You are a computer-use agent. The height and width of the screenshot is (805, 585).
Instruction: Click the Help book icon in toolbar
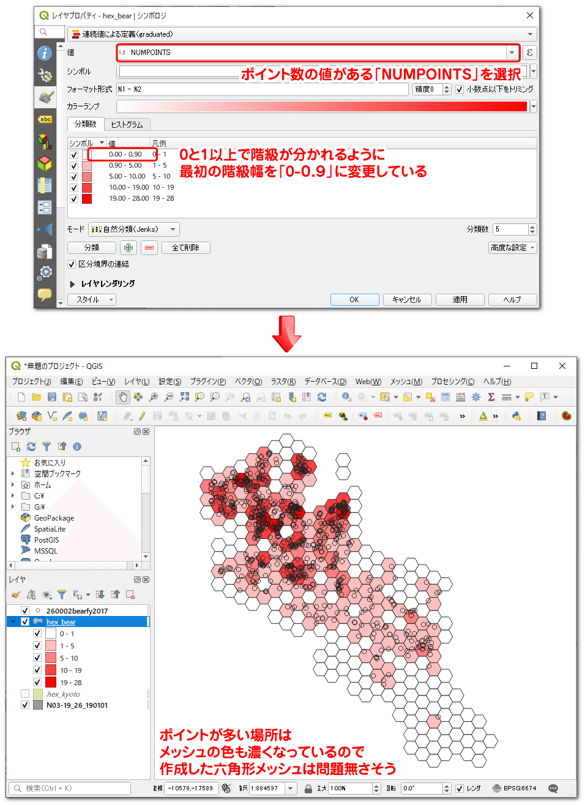pyautogui.click(x=542, y=416)
